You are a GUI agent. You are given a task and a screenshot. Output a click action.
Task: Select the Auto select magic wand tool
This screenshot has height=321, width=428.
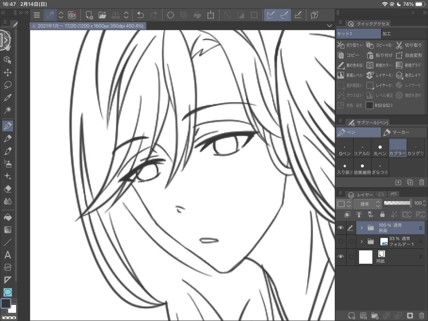click(x=7, y=110)
